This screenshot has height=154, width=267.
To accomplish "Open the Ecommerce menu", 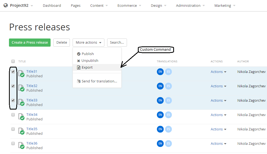I will click(129, 6).
